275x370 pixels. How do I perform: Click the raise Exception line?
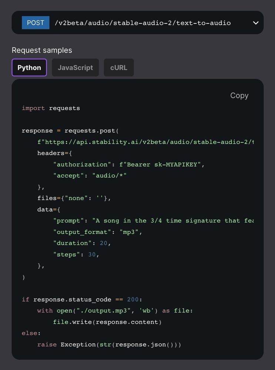[109, 344]
